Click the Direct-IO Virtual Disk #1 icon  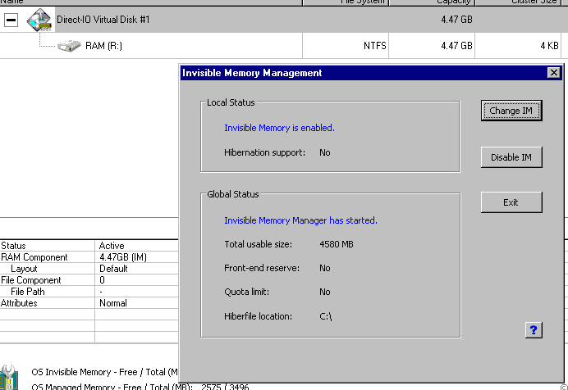click(39, 20)
